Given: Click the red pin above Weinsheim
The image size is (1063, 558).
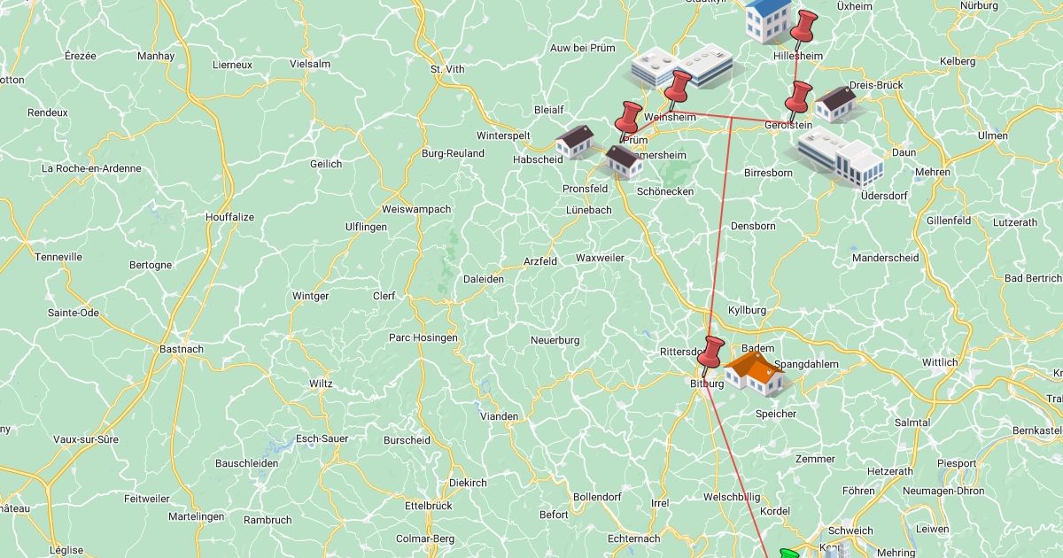Looking at the screenshot, I should pos(678,89).
